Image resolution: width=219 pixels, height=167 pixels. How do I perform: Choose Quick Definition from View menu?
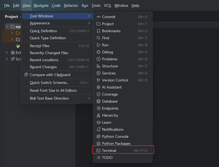(58, 31)
